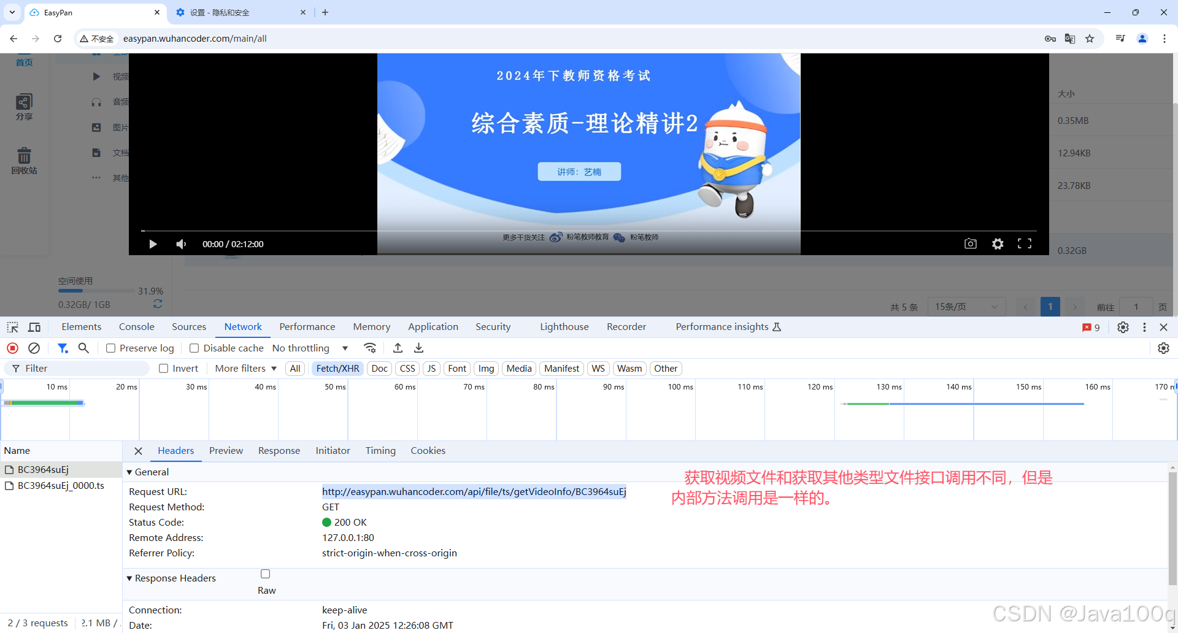
Task: Click the Filter input field
Action: tap(77, 368)
